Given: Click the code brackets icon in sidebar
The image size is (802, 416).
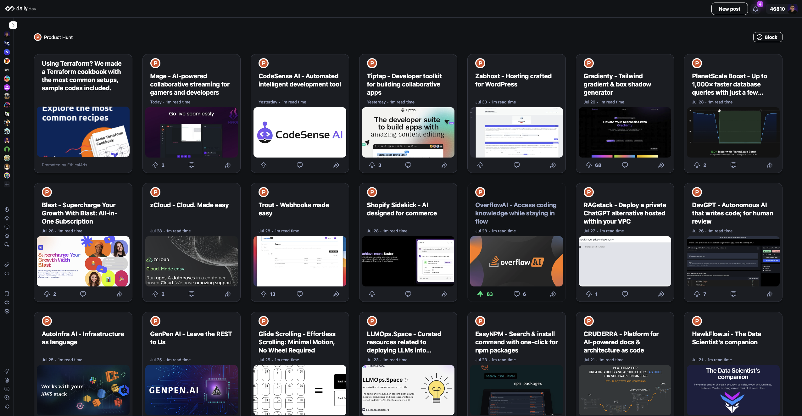Looking at the screenshot, I should [7, 274].
